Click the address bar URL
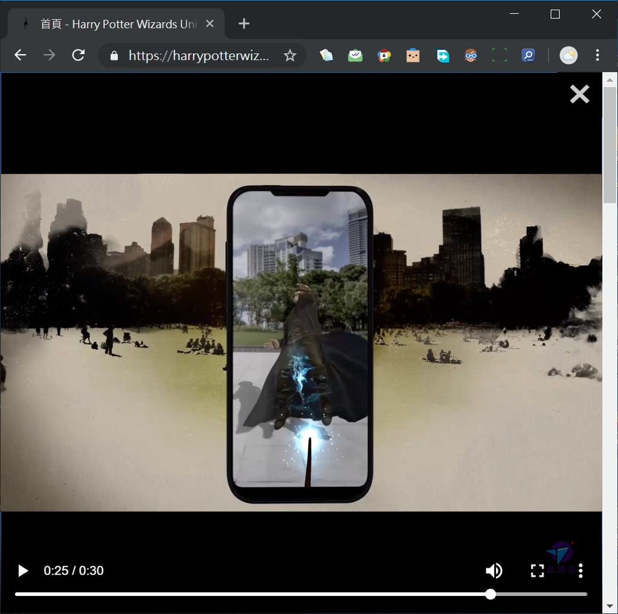Image resolution: width=618 pixels, height=614 pixels. coord(199,55)
